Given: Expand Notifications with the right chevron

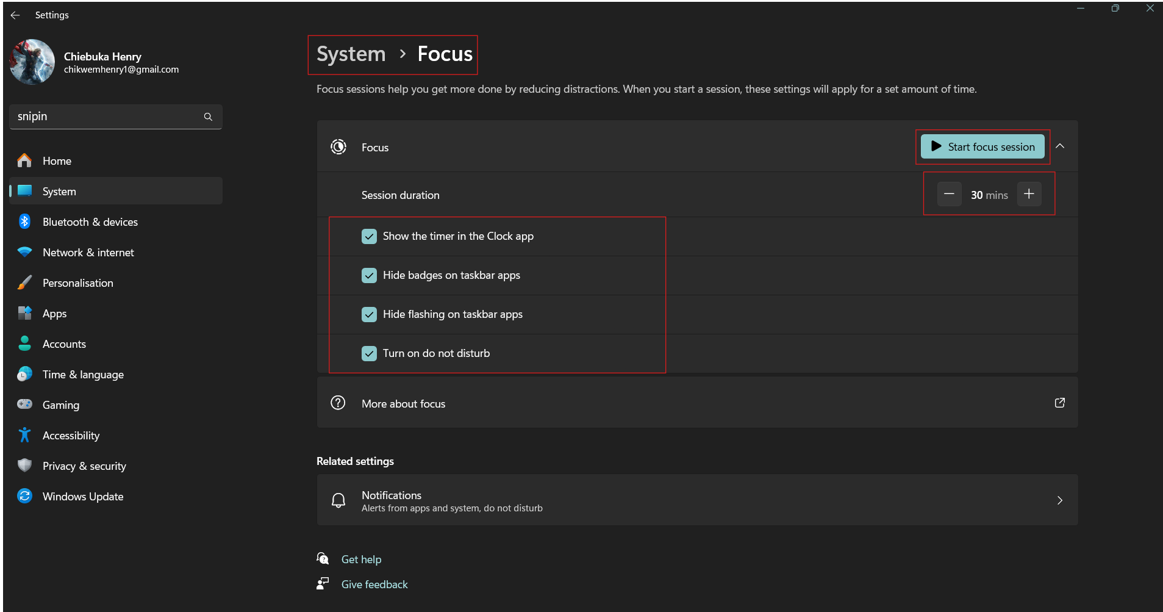Looking at the screenshot, I should click(x=1060, y=500).
